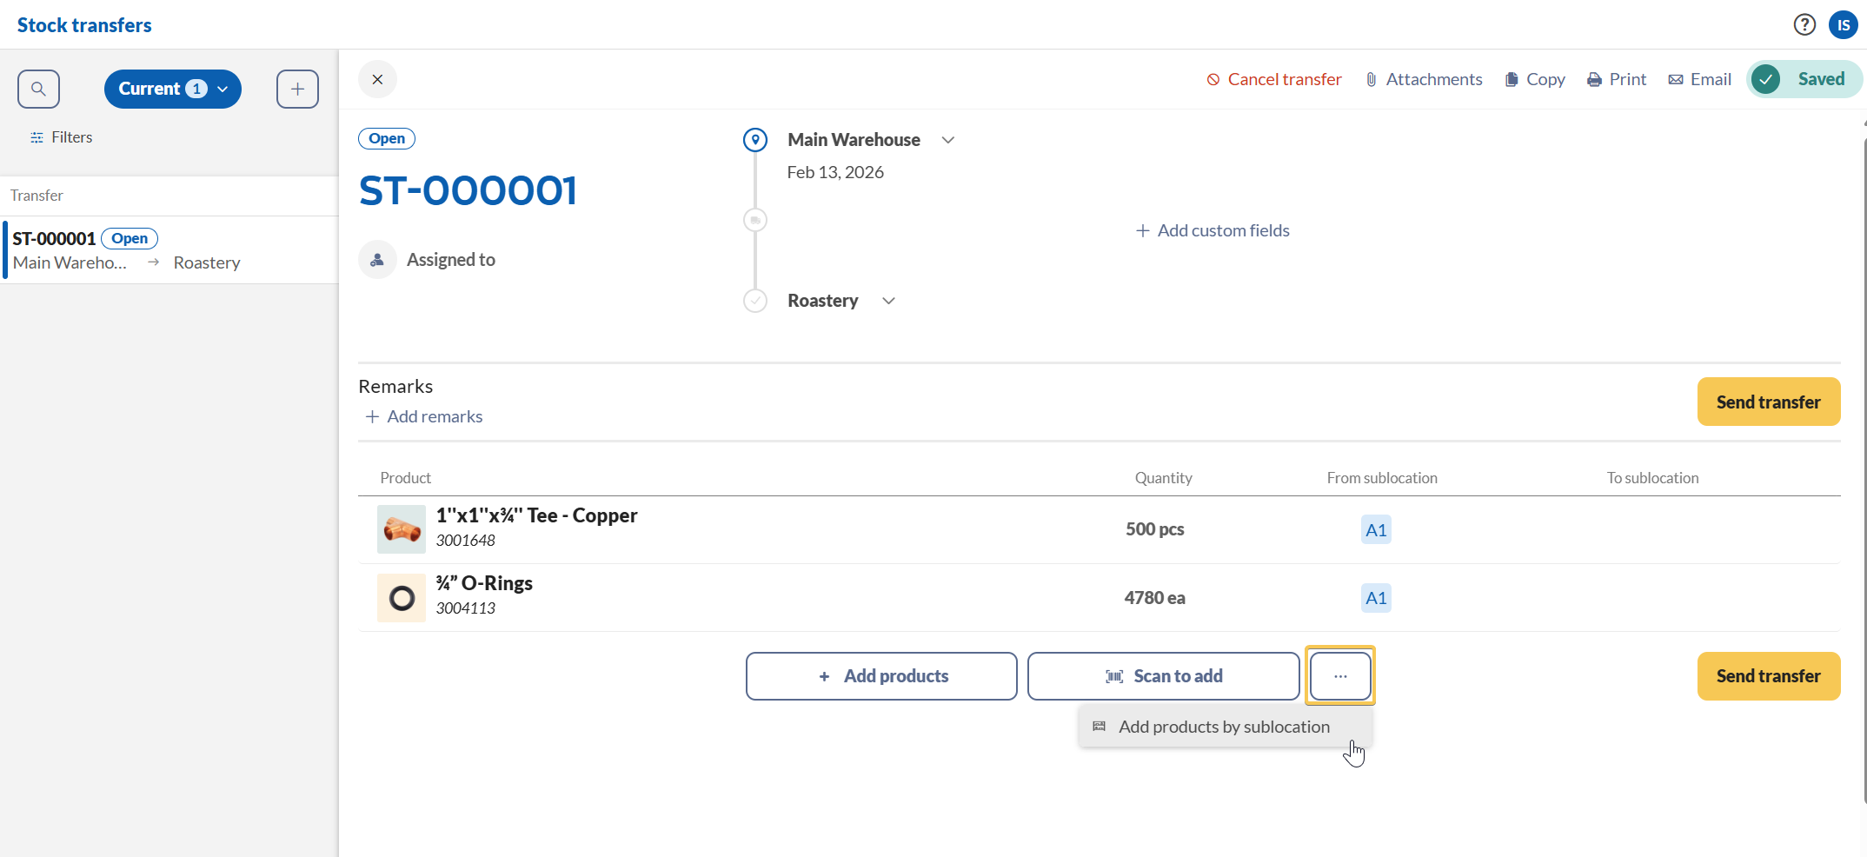The image size is (1867, 857).
Task: Expand the Roastery destination dropdown
Action: coord(888,301)
